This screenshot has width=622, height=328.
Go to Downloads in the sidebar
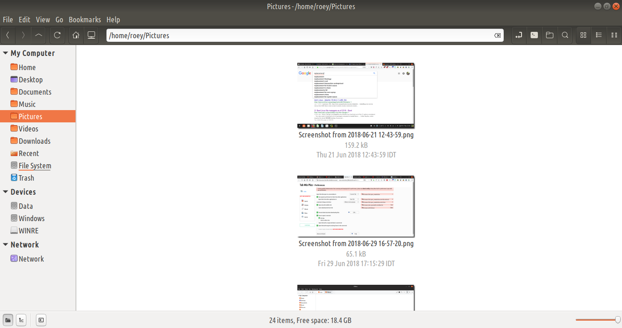38,141
